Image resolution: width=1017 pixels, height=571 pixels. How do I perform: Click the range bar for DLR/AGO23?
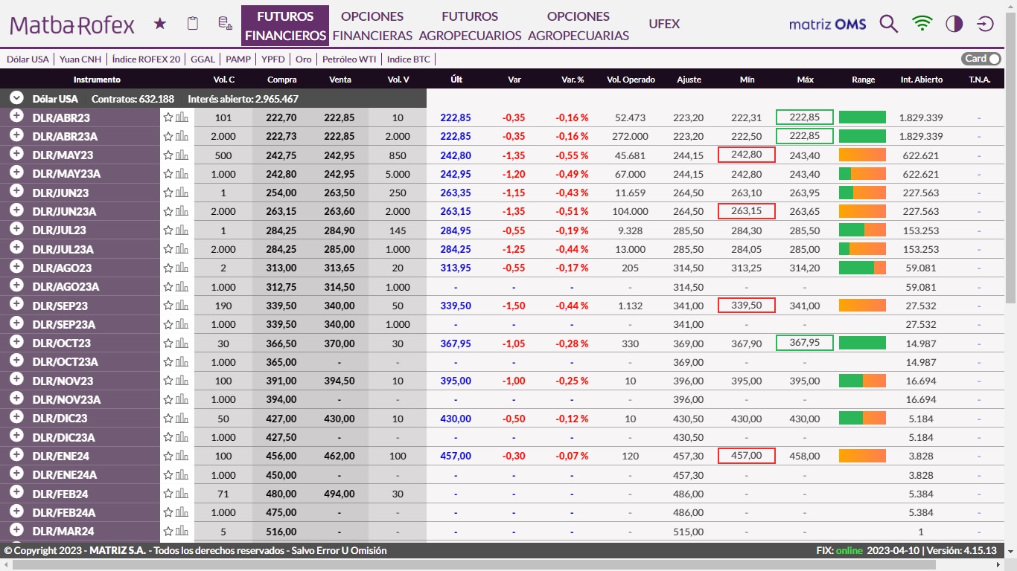(x=862, y=268)
